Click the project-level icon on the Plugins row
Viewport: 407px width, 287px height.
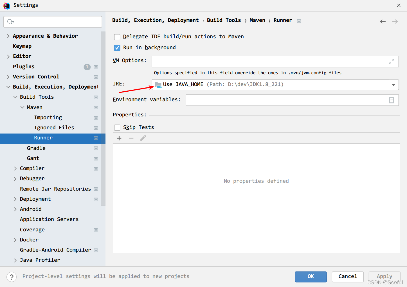click(96, 67)
